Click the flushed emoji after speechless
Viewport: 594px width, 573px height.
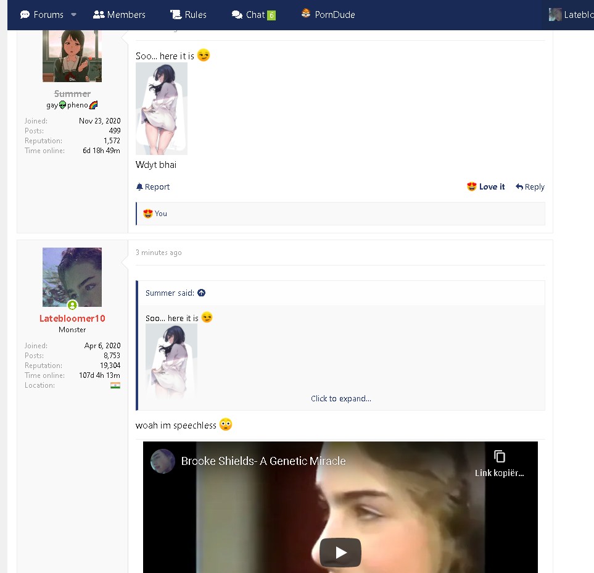[226, 424]
